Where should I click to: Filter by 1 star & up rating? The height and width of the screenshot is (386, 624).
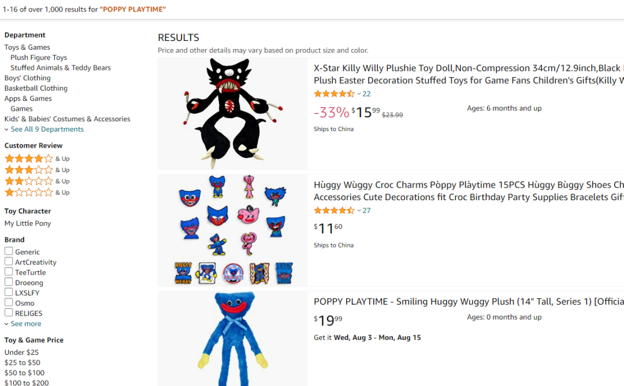click(x=29, y=192)
